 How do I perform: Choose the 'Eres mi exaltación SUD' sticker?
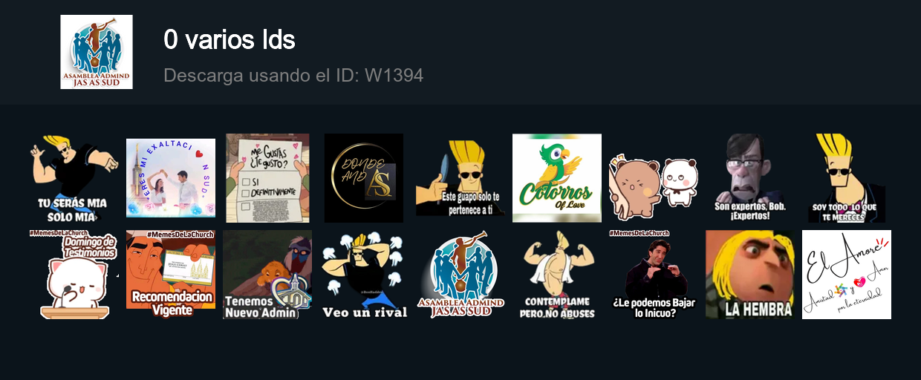(171, 178)
